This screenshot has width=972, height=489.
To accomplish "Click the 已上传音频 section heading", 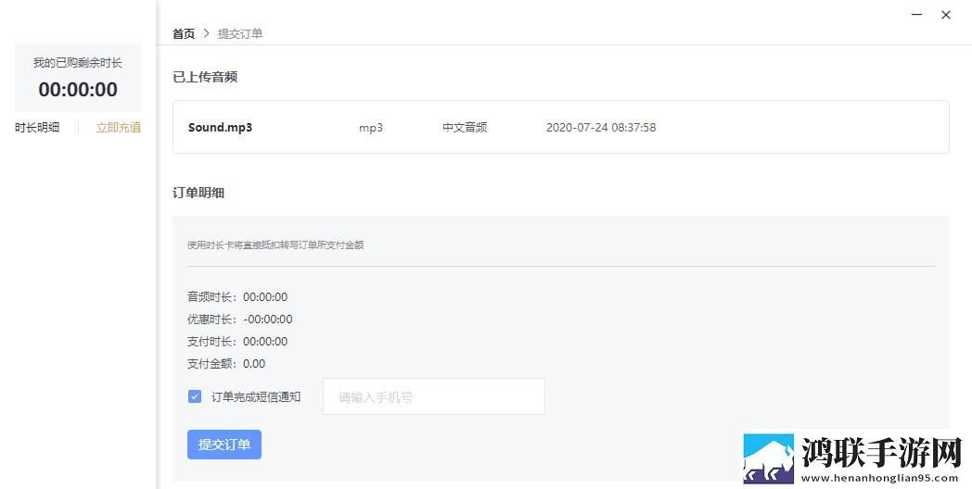I will (x=205, y=78).
